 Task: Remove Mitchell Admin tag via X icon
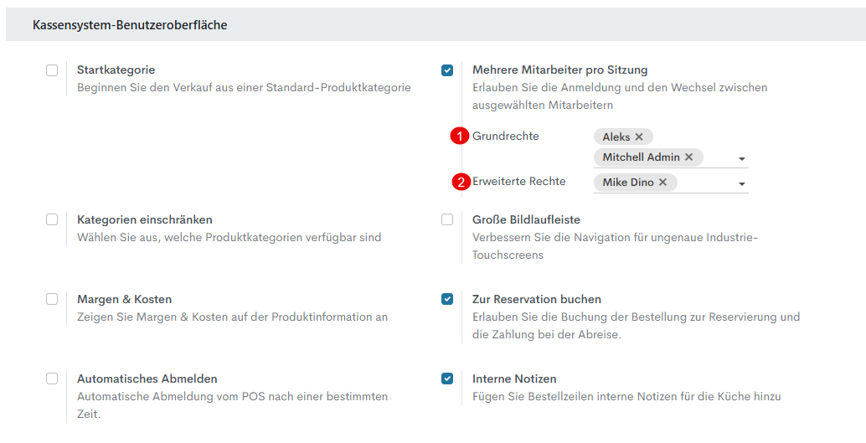point(689,157)
